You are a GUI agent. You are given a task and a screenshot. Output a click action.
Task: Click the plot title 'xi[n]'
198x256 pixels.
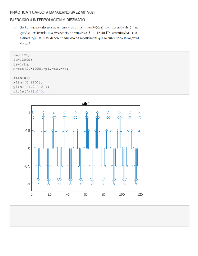(86, 104)
